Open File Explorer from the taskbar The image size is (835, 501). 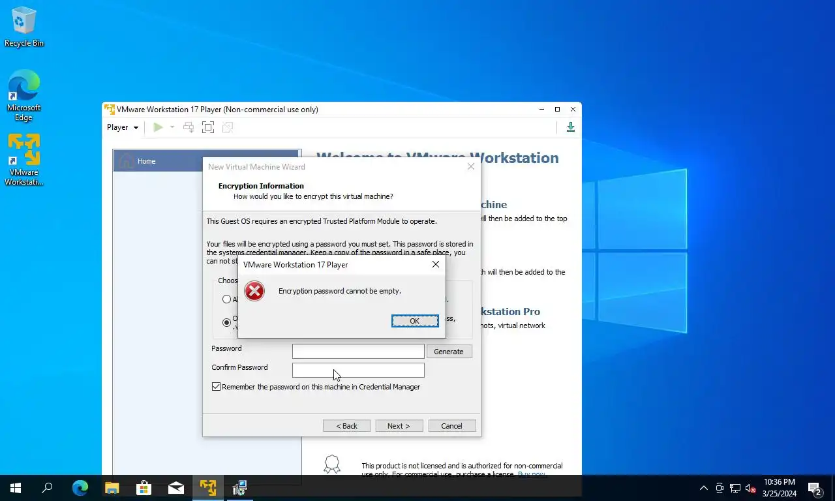112,488
